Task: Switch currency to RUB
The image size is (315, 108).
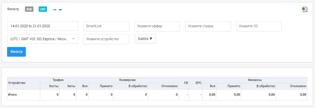Action: coord(29,9)
